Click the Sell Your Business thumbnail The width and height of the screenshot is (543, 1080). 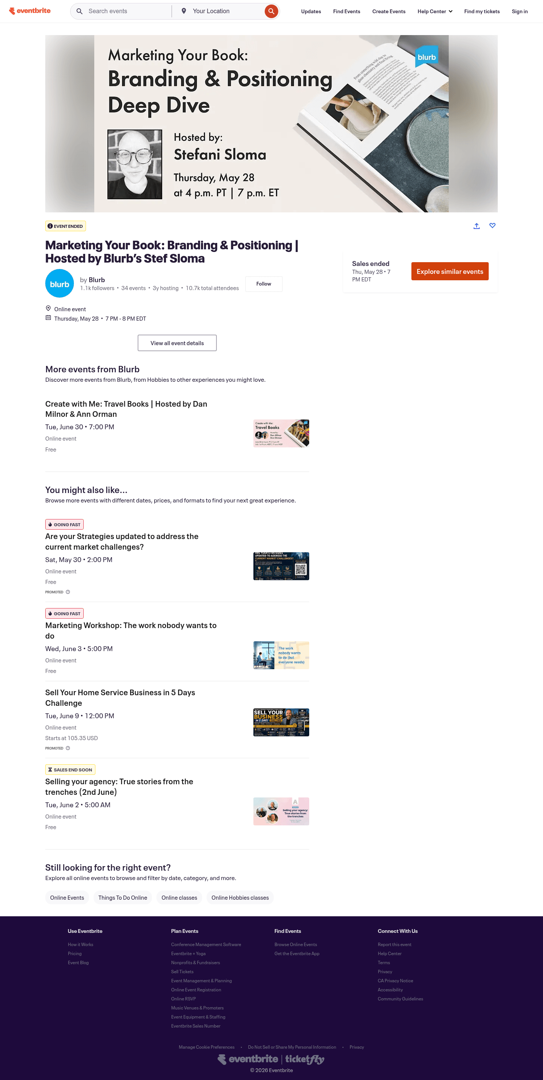click(281, 722)
